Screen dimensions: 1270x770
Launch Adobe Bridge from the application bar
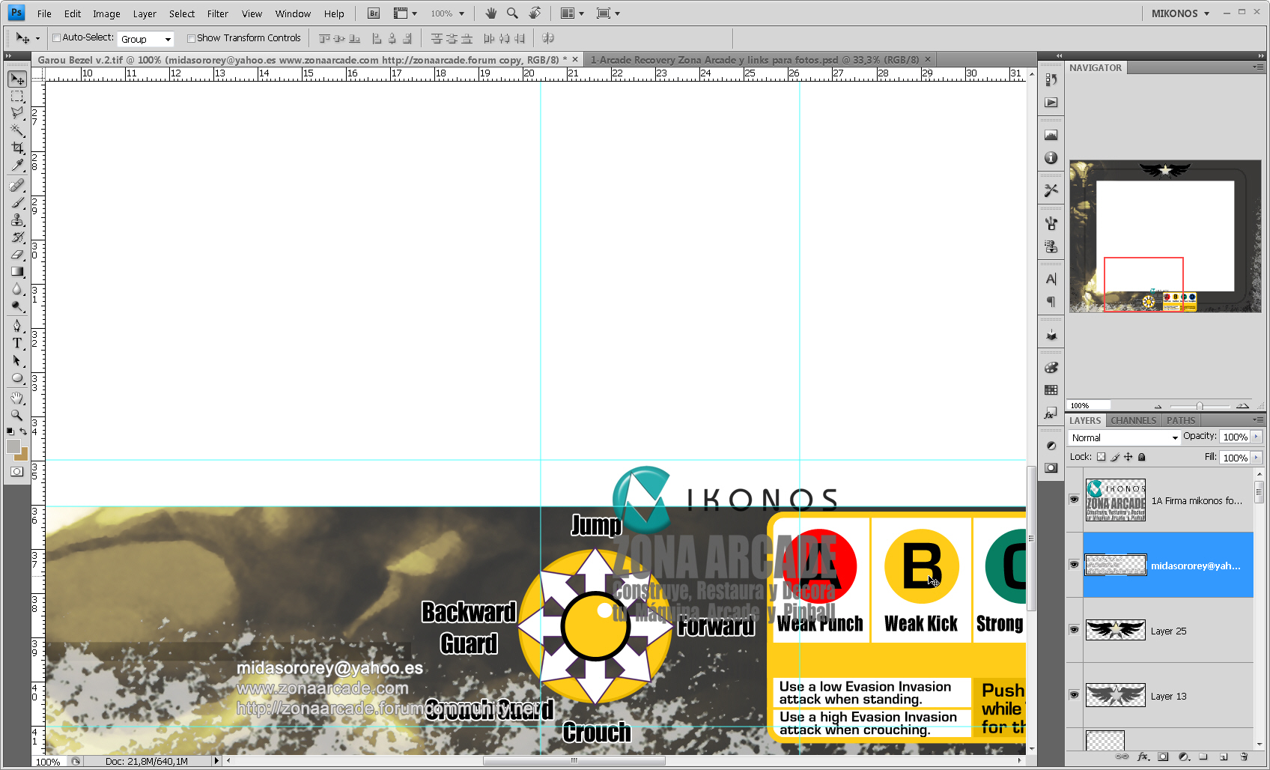point(374,13)
